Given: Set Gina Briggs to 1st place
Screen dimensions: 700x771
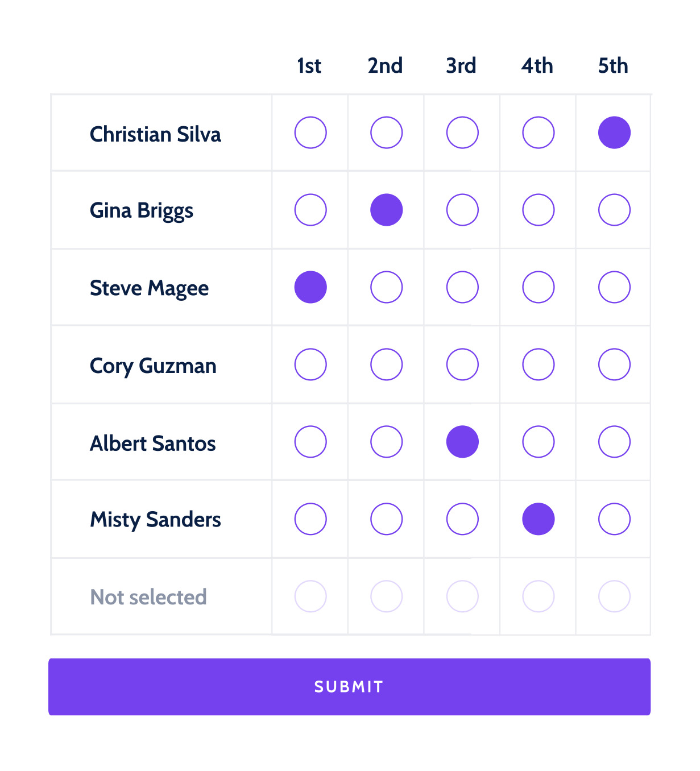Looking at the screenshot, I should [x=310, y=210].
